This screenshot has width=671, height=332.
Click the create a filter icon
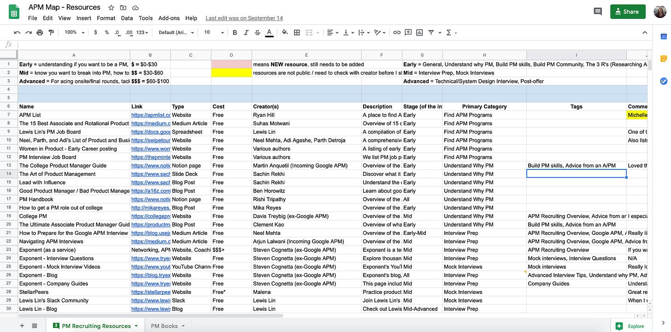click(431, 33)
